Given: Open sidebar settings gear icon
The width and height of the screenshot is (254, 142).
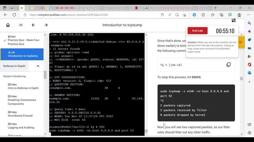Looking at the screenshot, I should (250, 133).
